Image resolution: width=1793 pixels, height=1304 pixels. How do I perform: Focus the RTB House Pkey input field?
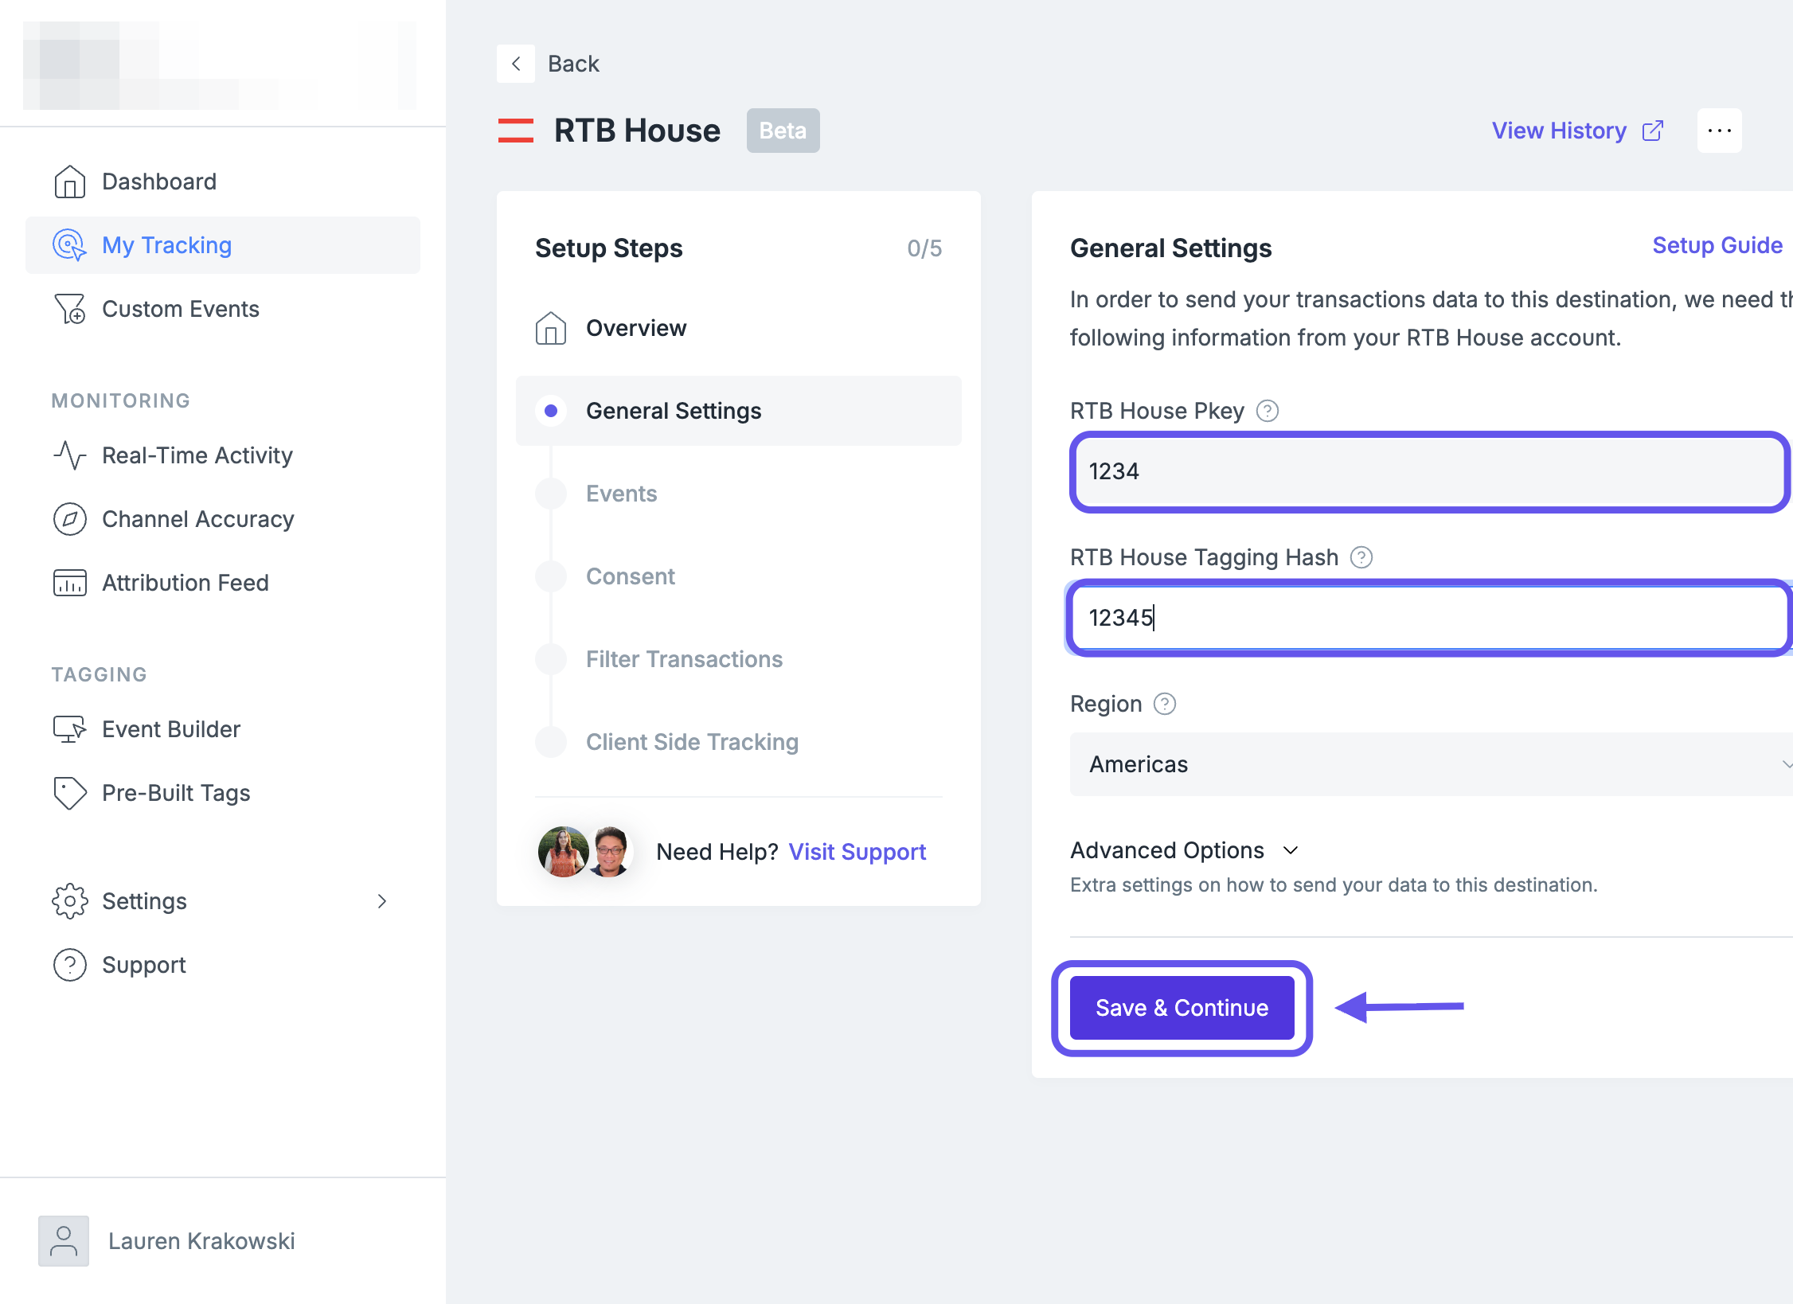coord(1430,471)
